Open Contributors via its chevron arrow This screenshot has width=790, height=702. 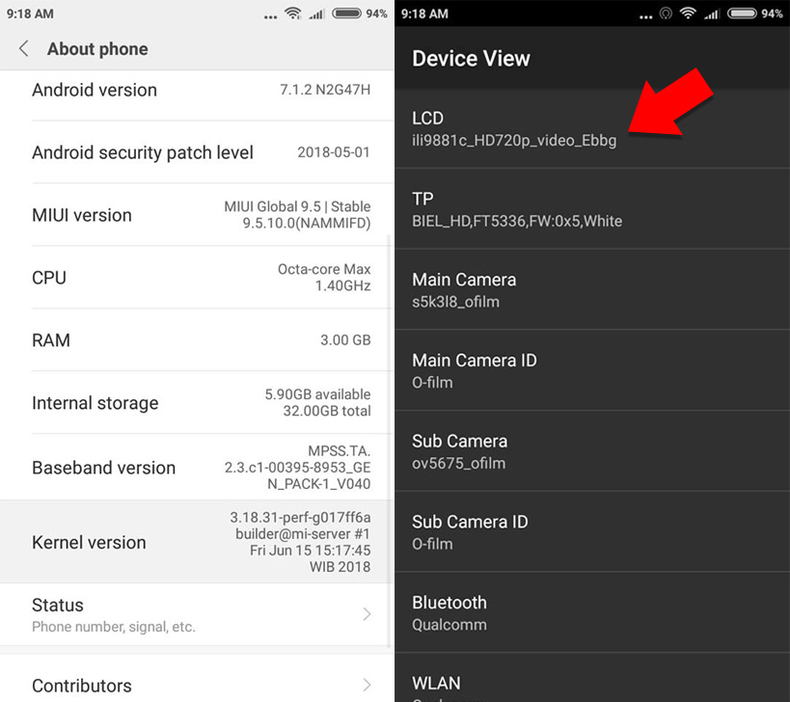tap(367, 685)
